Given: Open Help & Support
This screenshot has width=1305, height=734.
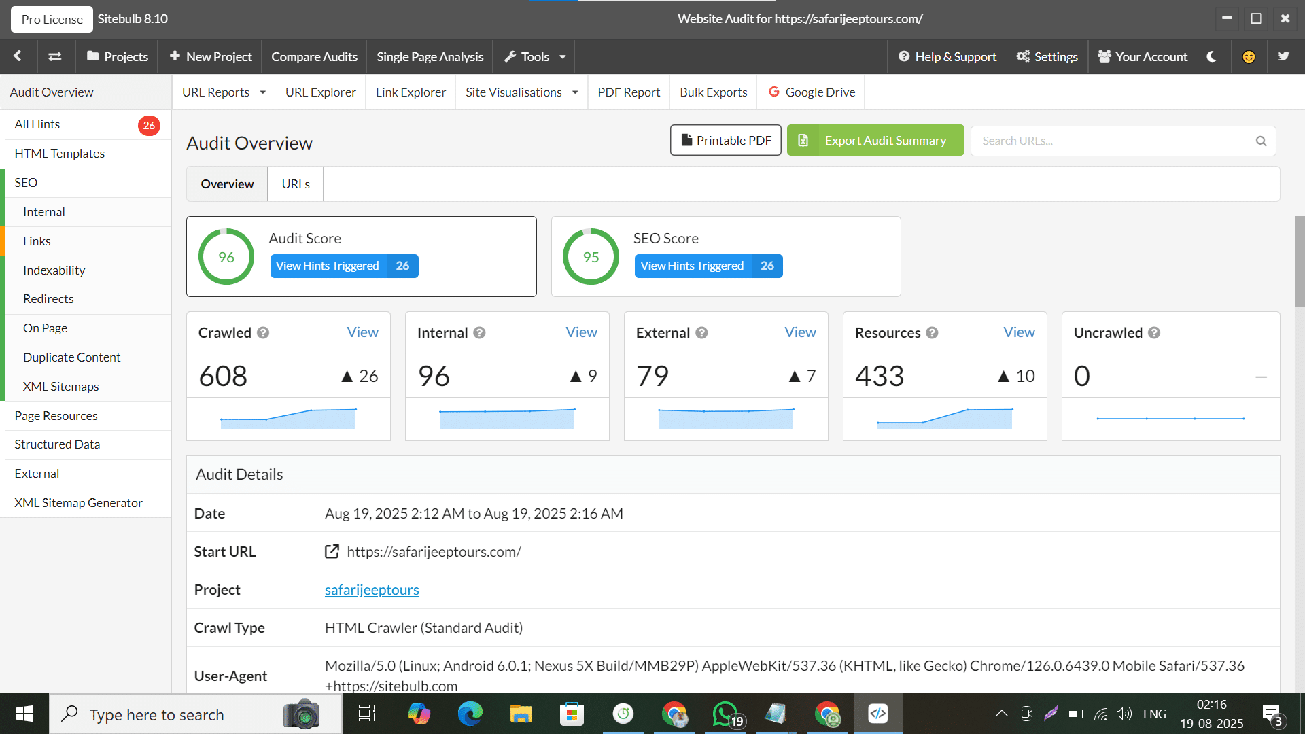Looking at the screenshot, I should point(947,56).
